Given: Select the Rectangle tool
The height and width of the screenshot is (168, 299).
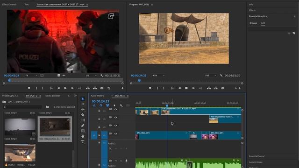Looking at the screenshot, I should pyautogui.click(x=83, y=131).
